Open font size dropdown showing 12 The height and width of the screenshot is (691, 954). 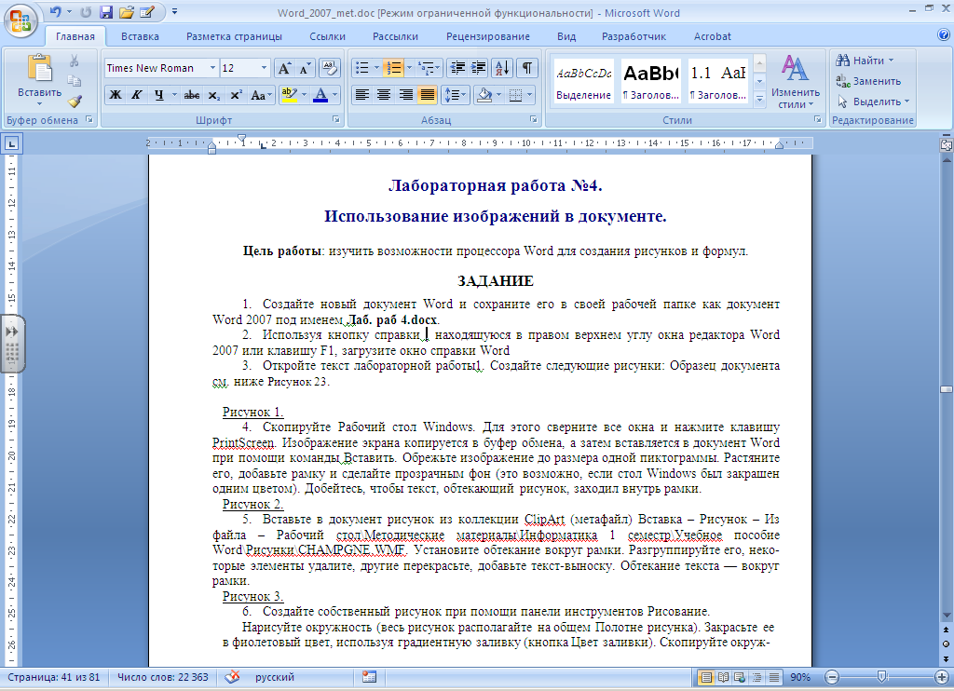click(x=264, y=68)
